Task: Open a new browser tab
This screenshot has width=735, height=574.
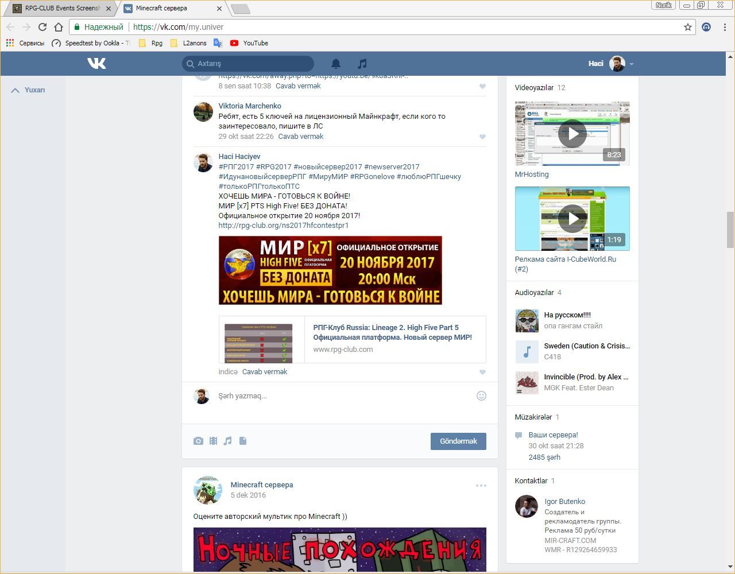Action: 240,9
